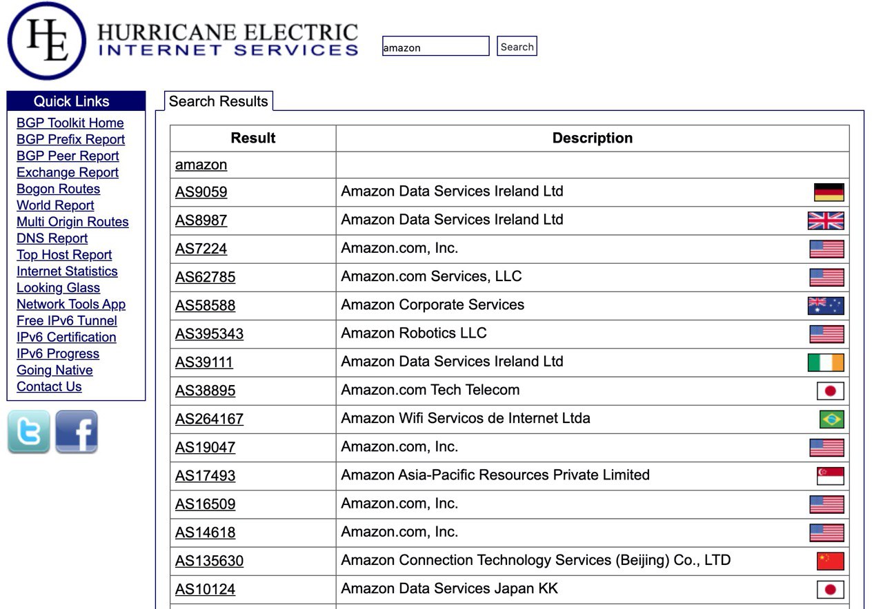Viewport: 883px width, 609px height.
Task: Open IPv6 Progress link
Action: point(58,354)
